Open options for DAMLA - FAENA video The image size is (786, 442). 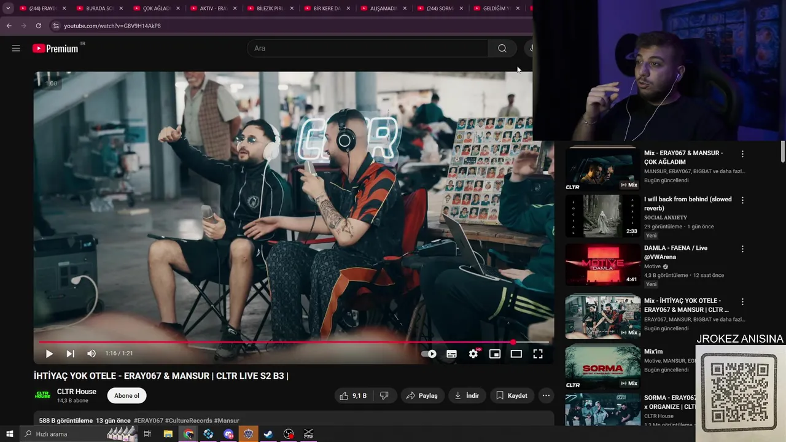pos(742,249)
